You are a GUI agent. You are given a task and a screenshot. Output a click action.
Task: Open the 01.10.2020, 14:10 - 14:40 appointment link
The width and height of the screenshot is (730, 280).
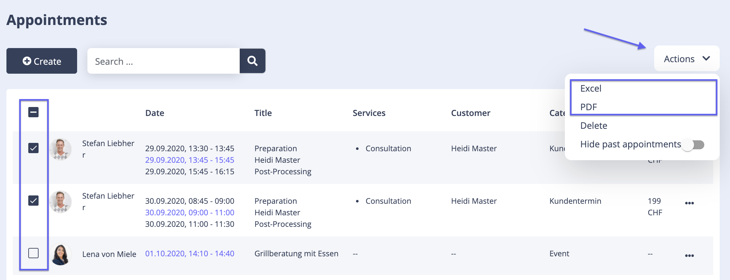[190, 253]
